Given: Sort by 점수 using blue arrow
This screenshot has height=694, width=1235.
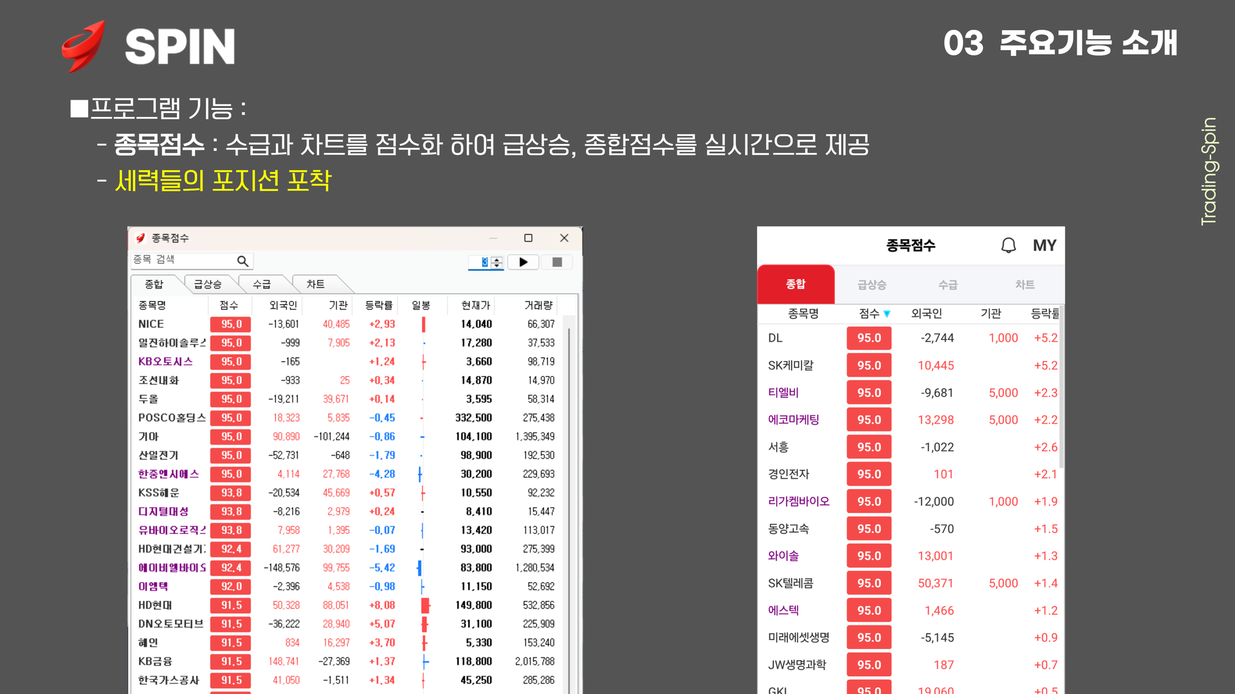Looking at the screenshot, I should point(887,314).
